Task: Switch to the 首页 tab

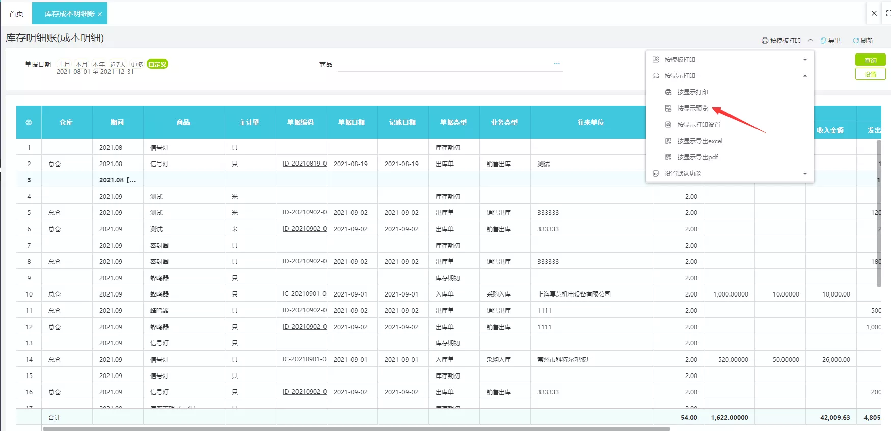Action: coord(16,14)
